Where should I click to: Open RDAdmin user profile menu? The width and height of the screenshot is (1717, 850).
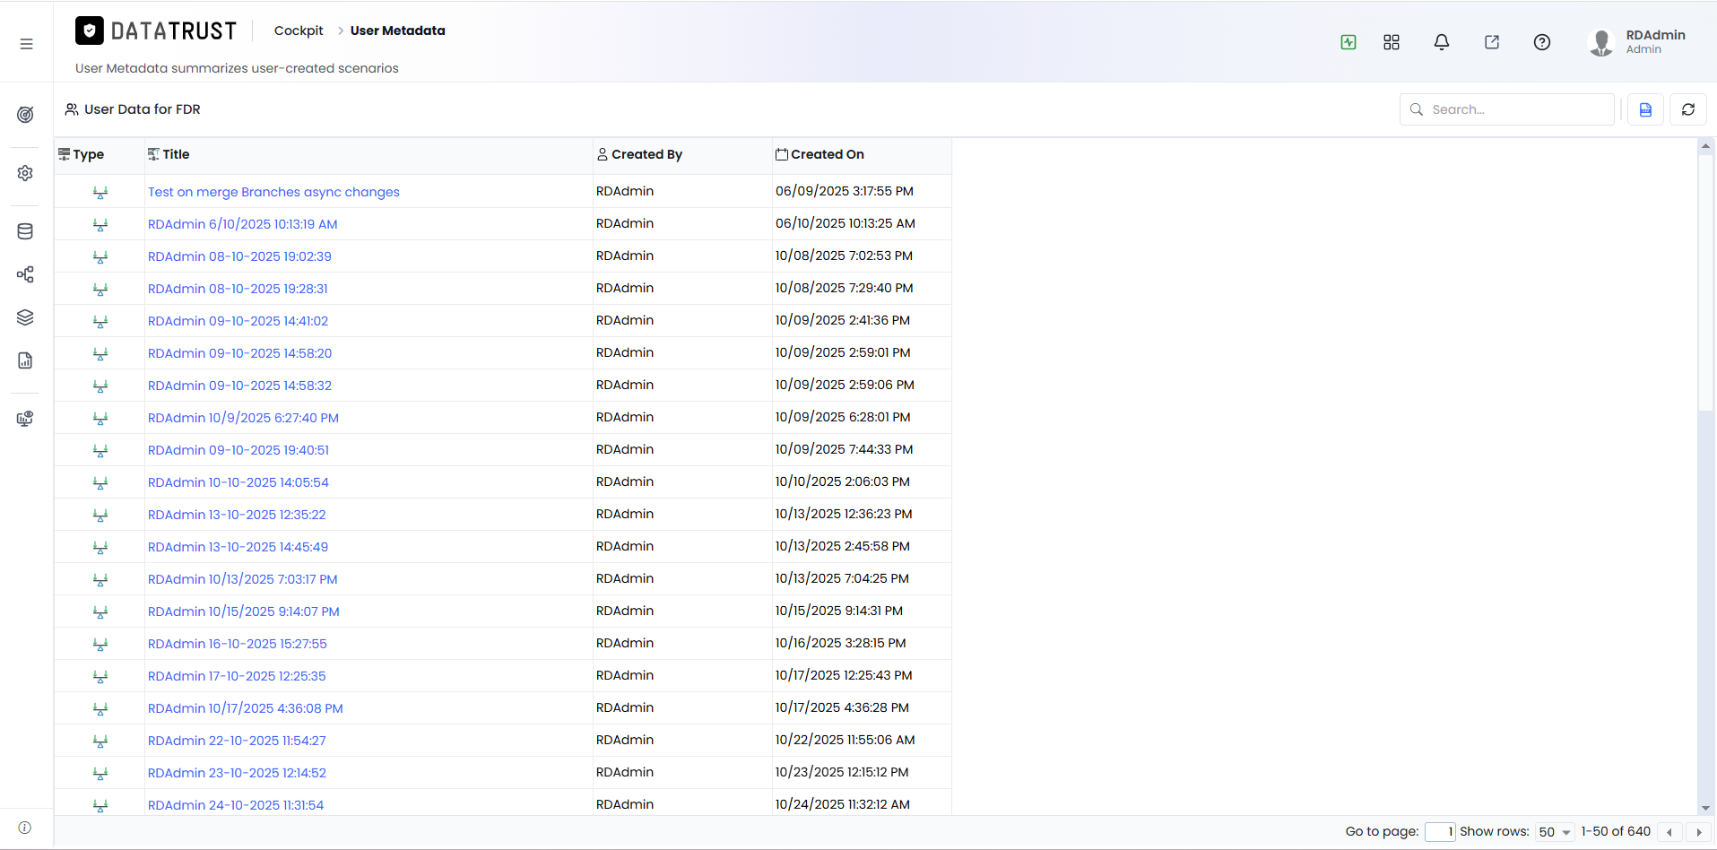[x=1636, y=41]
